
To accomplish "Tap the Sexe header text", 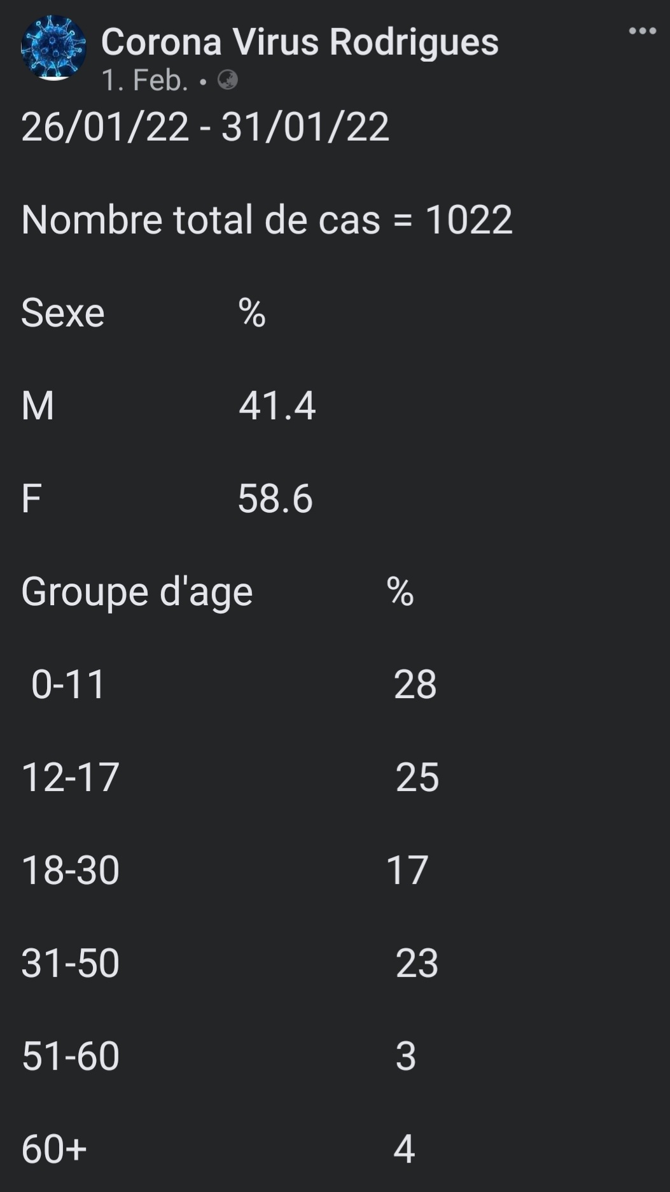I will click(63, 313).
